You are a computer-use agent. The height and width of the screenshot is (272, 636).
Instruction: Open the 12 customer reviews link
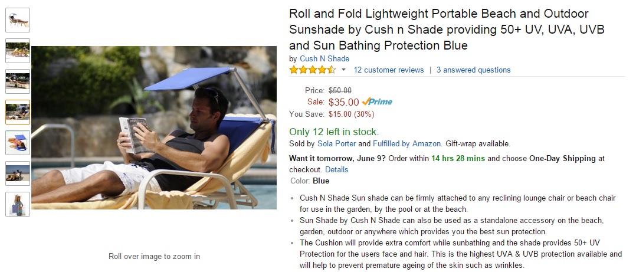389,70
